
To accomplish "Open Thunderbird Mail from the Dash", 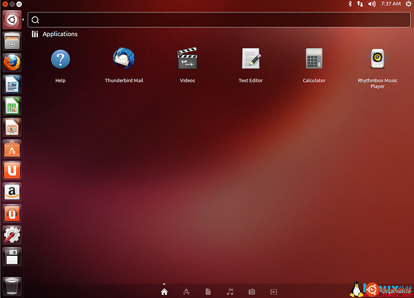I will (x=124, y=59).
